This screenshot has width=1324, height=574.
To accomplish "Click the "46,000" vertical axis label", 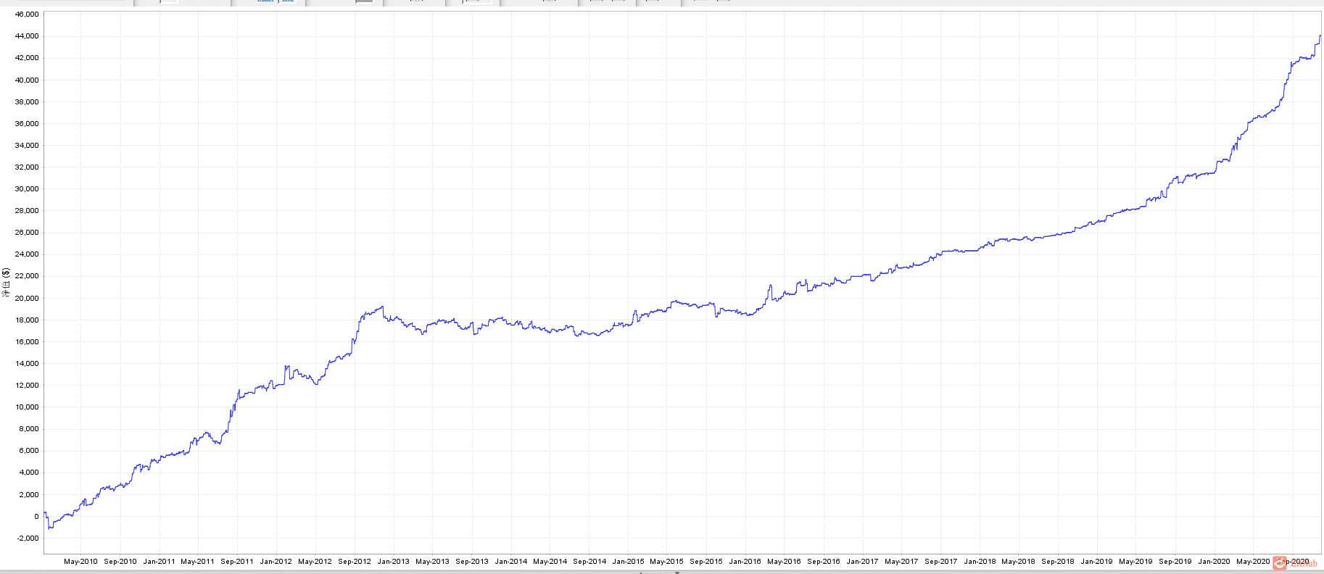I will (x=27, y=14).
